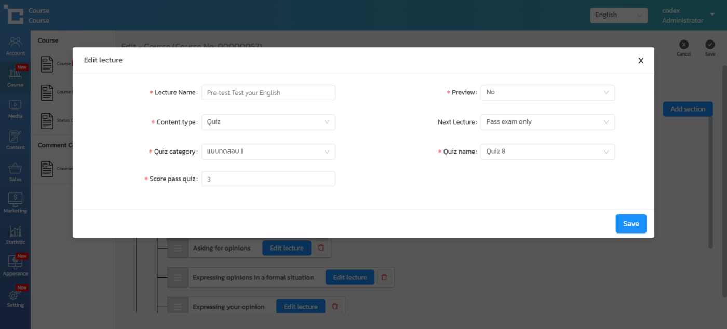Focus the Score pass quiz field
This screenshot has height=329, width=727.
click(268, 179)
